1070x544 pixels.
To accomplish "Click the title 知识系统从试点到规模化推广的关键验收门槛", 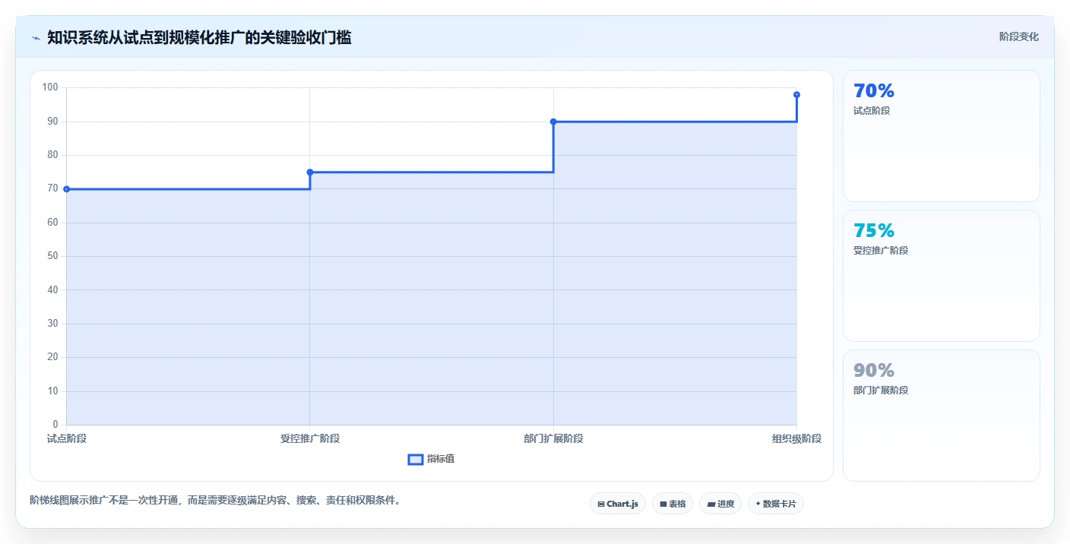I will click(x=199, y=37).
